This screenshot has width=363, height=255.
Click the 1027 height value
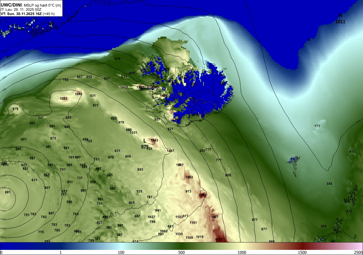coord(151,217)
